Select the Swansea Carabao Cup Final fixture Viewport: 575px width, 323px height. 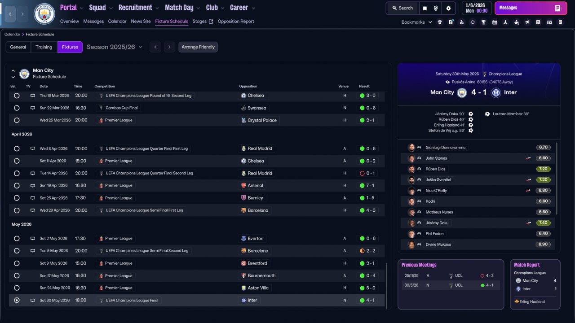(17, 108)
